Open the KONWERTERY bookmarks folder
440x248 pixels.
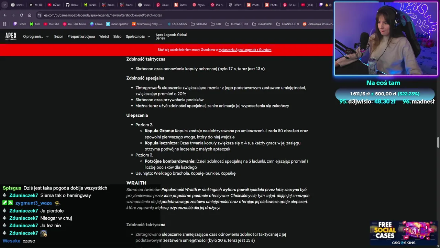pyautogui.click(x=237, y=24)
